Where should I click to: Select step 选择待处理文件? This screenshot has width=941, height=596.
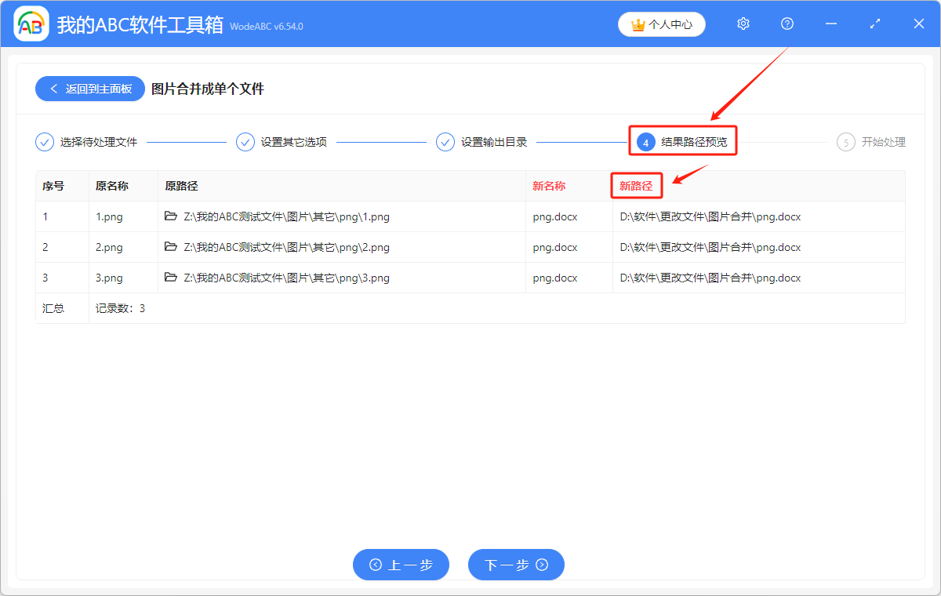pos(87,143)
